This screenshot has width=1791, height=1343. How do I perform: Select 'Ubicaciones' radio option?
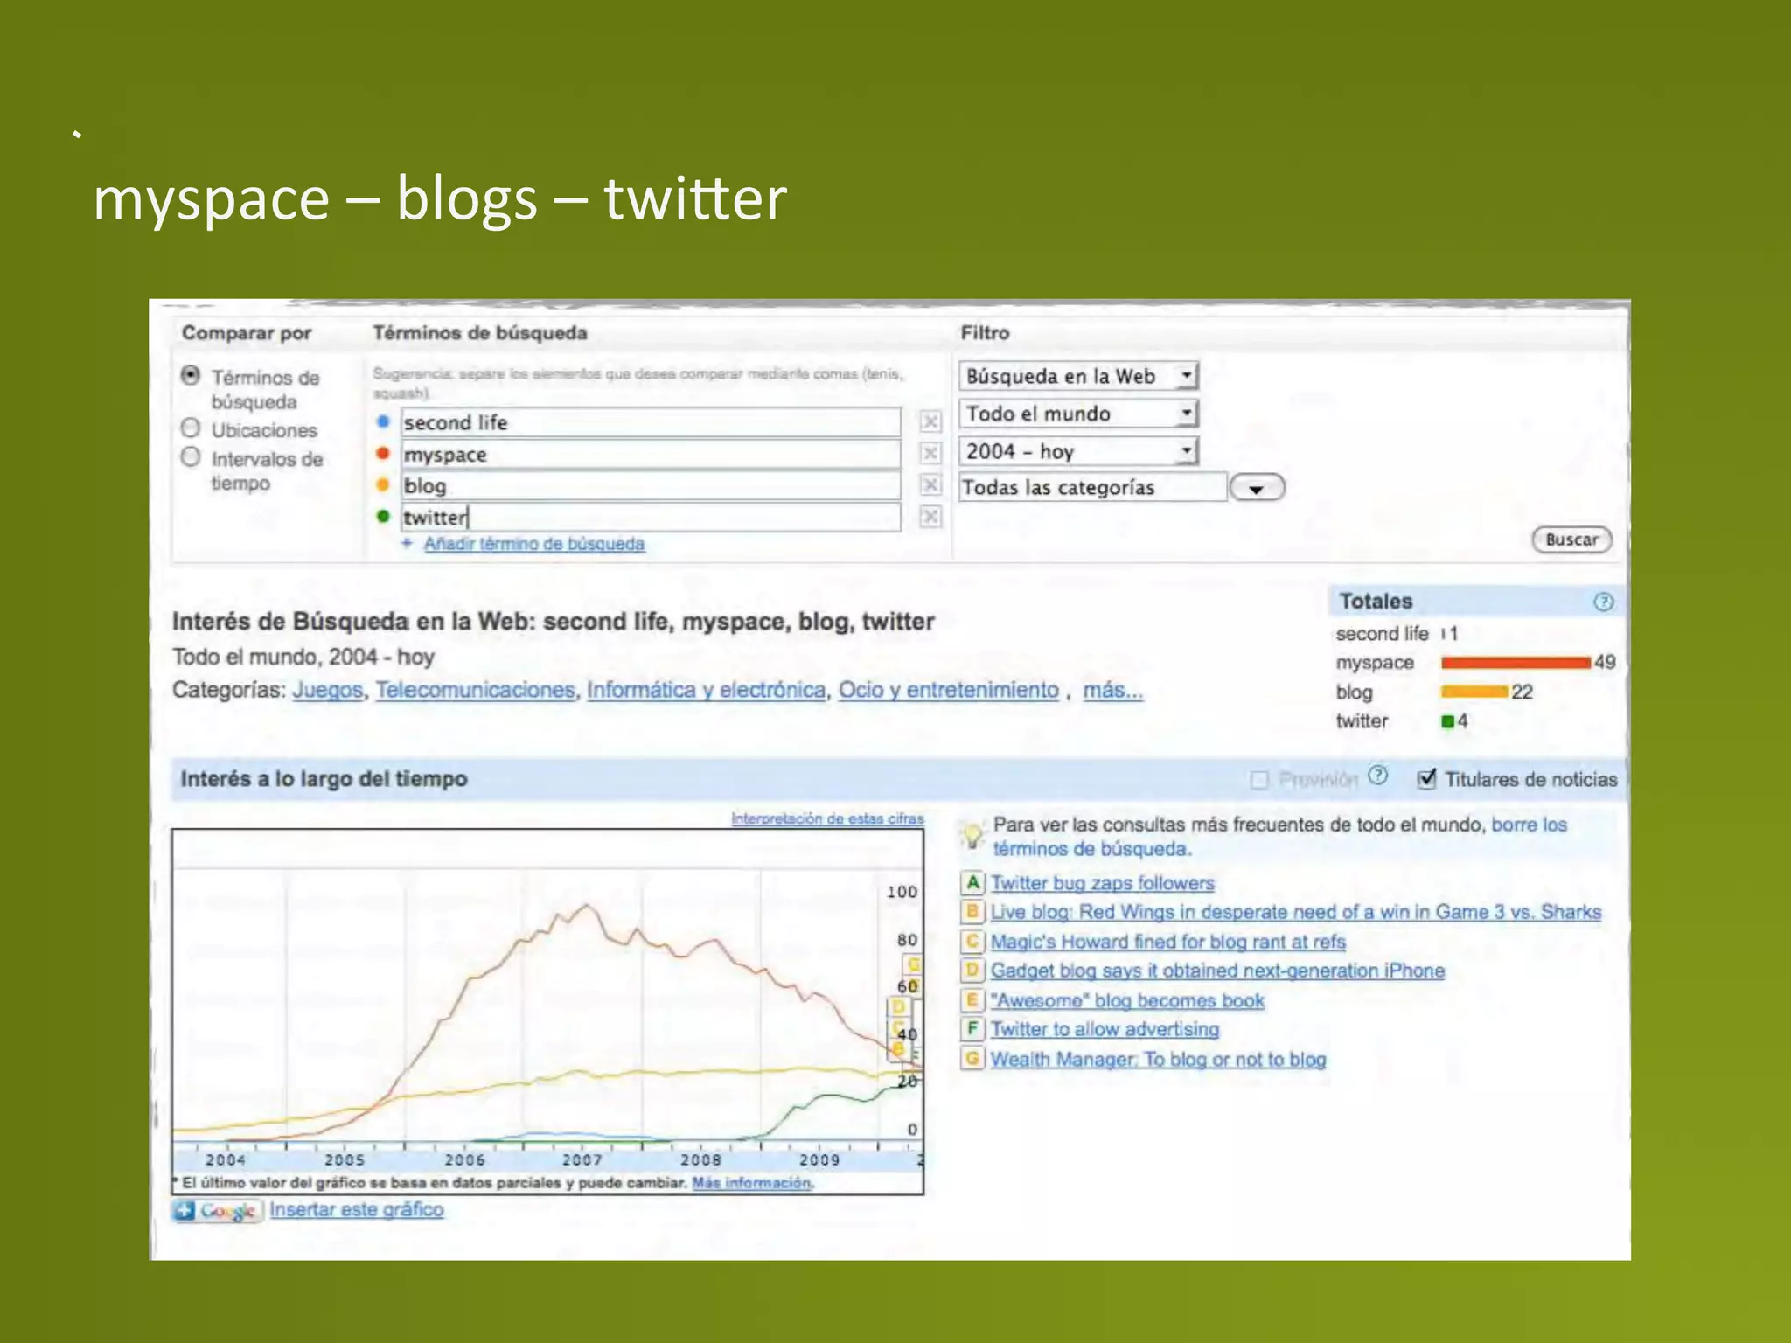click(x=191, y=428)
